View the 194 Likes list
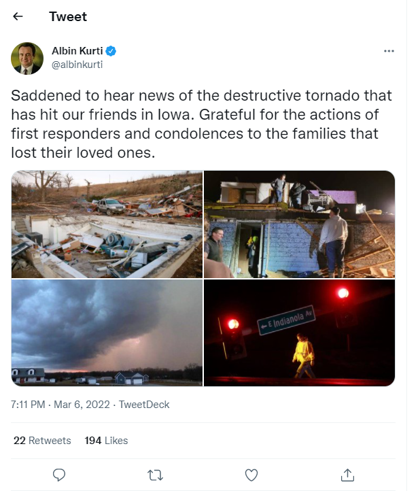The image size is (420, 491). (106, 441)
